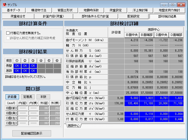Open the 地盤支持力検討 tab
The height and width of the screenshot is (140, 188).
point(169,10)
